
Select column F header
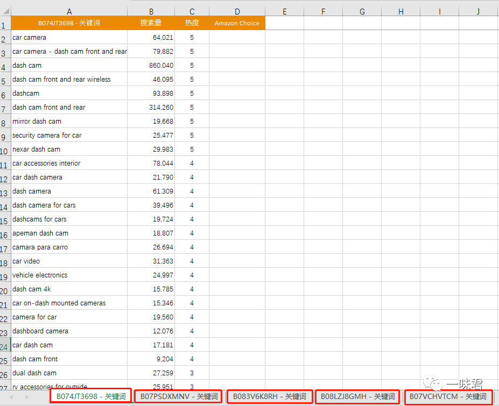pyautogui.click(x=324, y=12)
